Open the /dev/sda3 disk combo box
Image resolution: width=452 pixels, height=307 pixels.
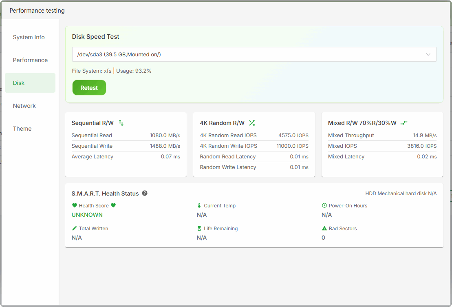pyautogui.click(x=245, y=54)
